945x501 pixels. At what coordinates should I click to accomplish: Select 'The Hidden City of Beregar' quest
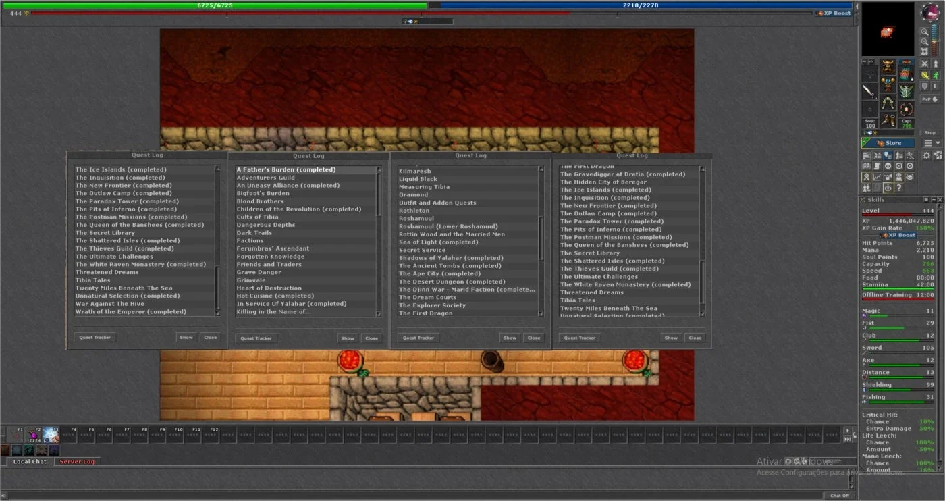point(629,182)
